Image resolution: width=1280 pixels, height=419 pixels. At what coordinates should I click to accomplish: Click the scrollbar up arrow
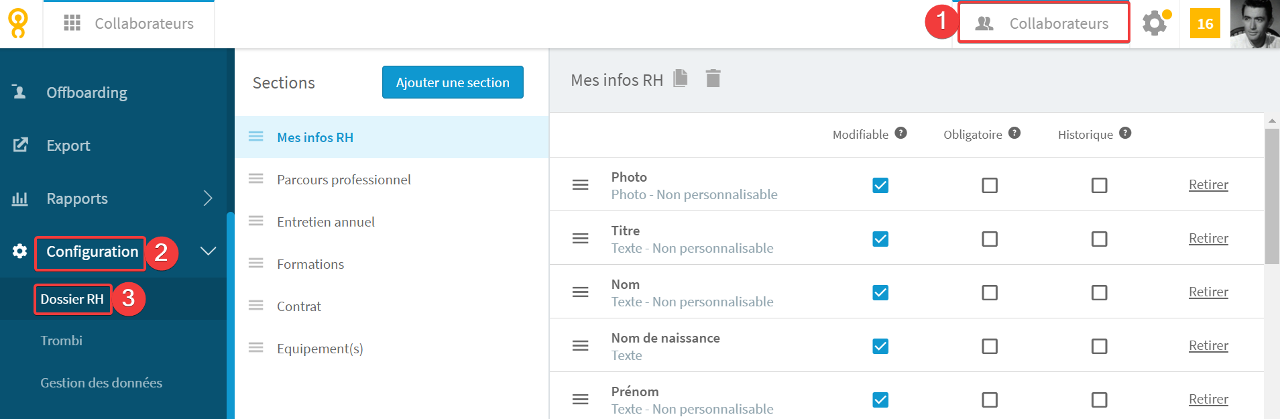(1272, 121)
